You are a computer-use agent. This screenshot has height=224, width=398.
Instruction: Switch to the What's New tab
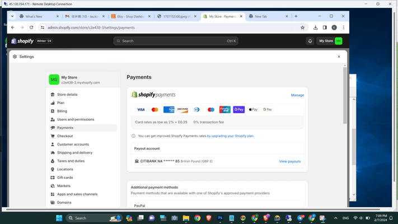[x=39, y=16]
